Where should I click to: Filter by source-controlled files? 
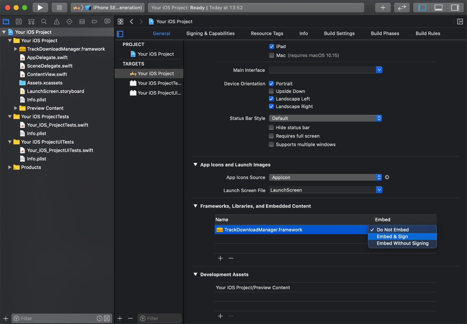107,318
